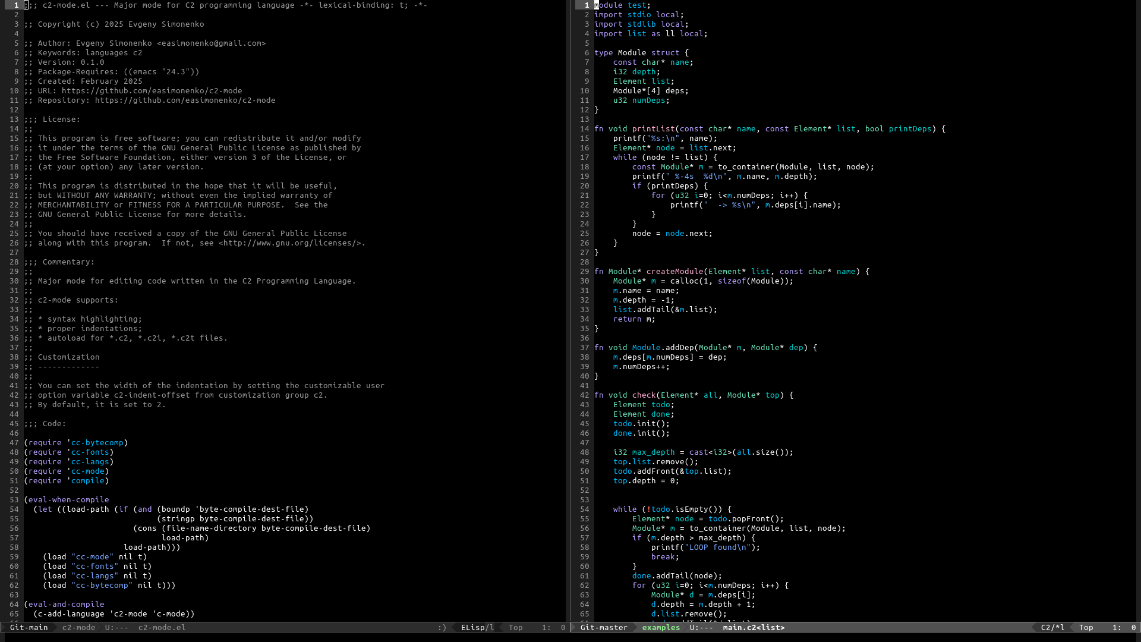Viewport: 1141px width, 642px height.
Task: Click 'return m;' on line 34
Action: coord(635,319)
